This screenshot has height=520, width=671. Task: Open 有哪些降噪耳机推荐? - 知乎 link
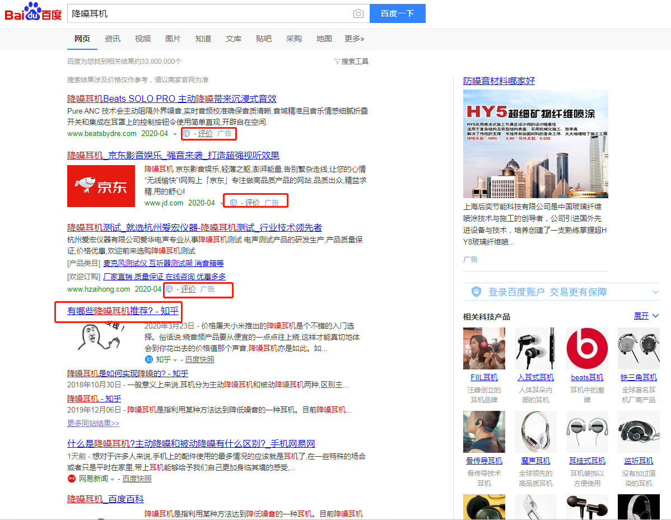coord(123,311)
